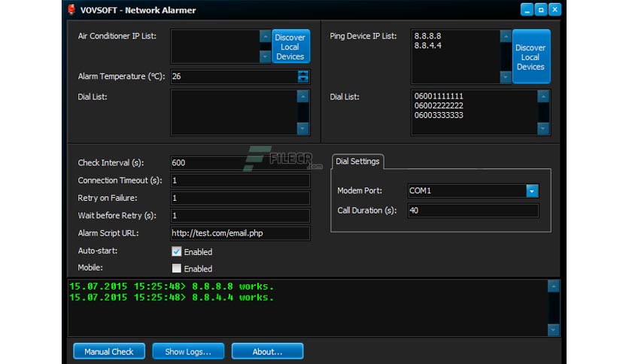Click the Connection Timeout field
Screen dimensions: 629x364
(240, 180)
